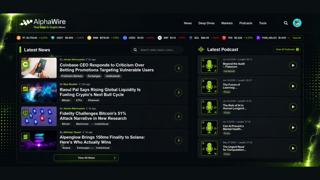320x180 pixels.
Task: Focus the Search news, topics, coins field
Action: pyautogui.click(x=157, y=50)
